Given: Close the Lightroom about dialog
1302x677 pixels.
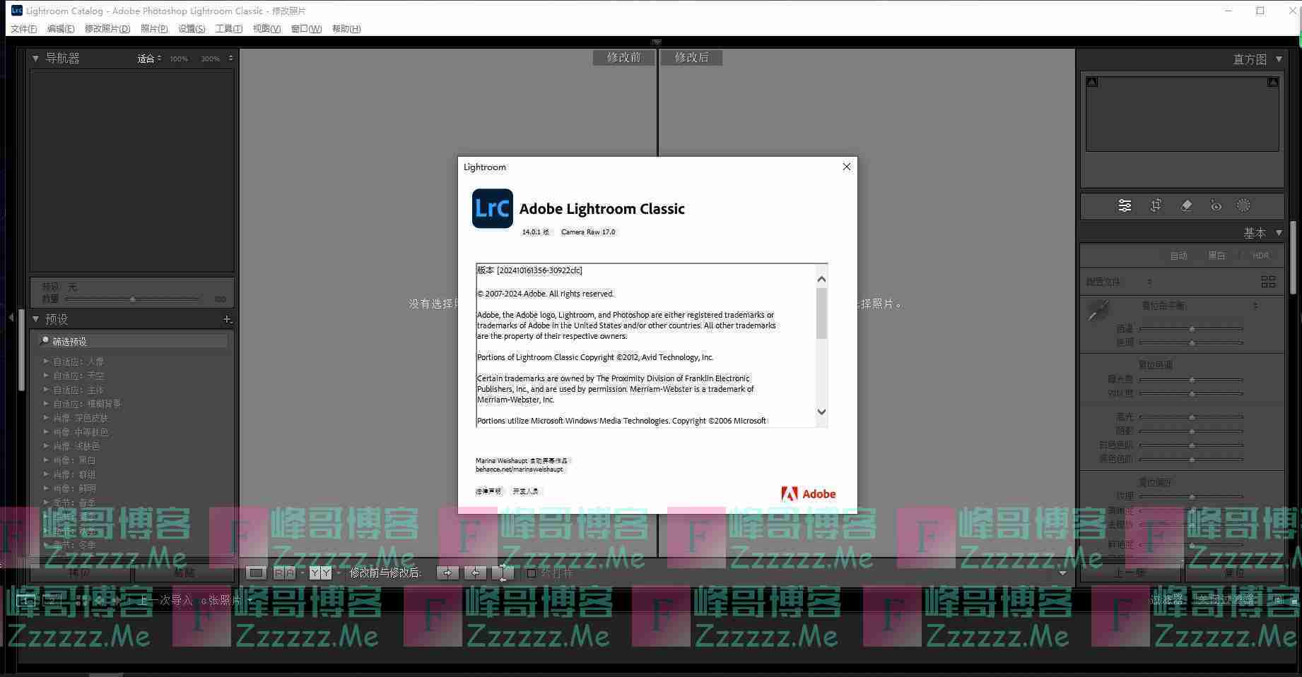Looking at the screenshot, I should coord(846,167).
